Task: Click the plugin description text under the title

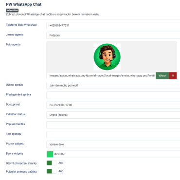Action: click(53, 14)
